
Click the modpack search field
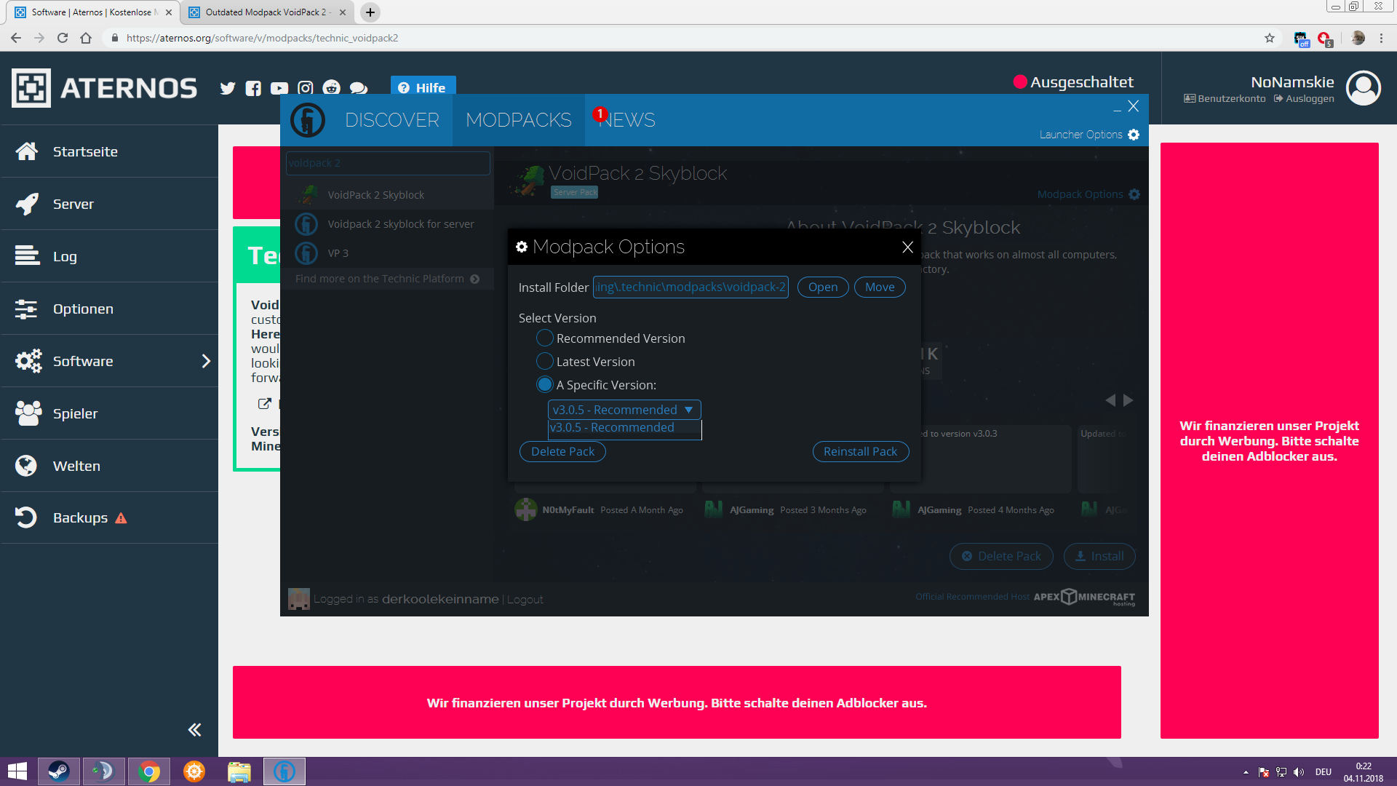pos(388,163)
